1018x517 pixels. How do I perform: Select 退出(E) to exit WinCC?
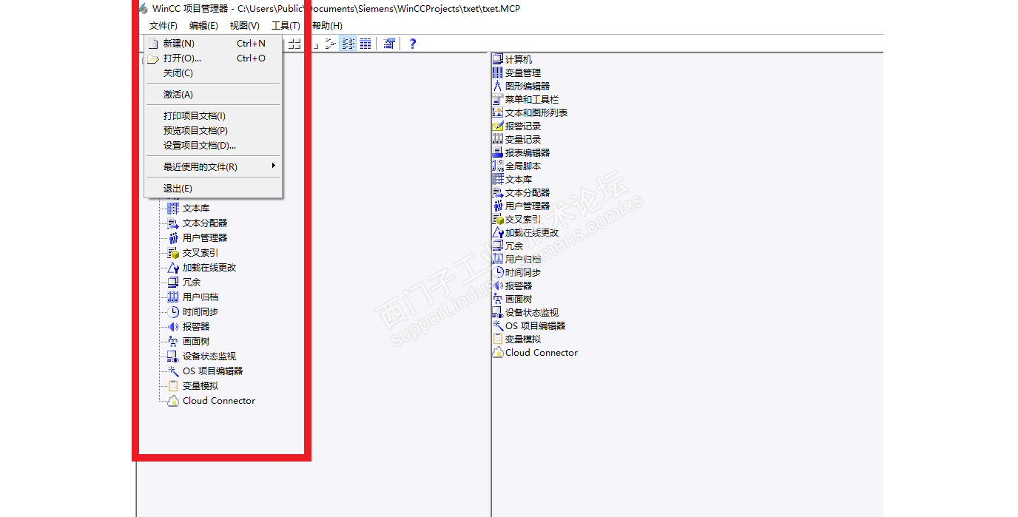213,189
